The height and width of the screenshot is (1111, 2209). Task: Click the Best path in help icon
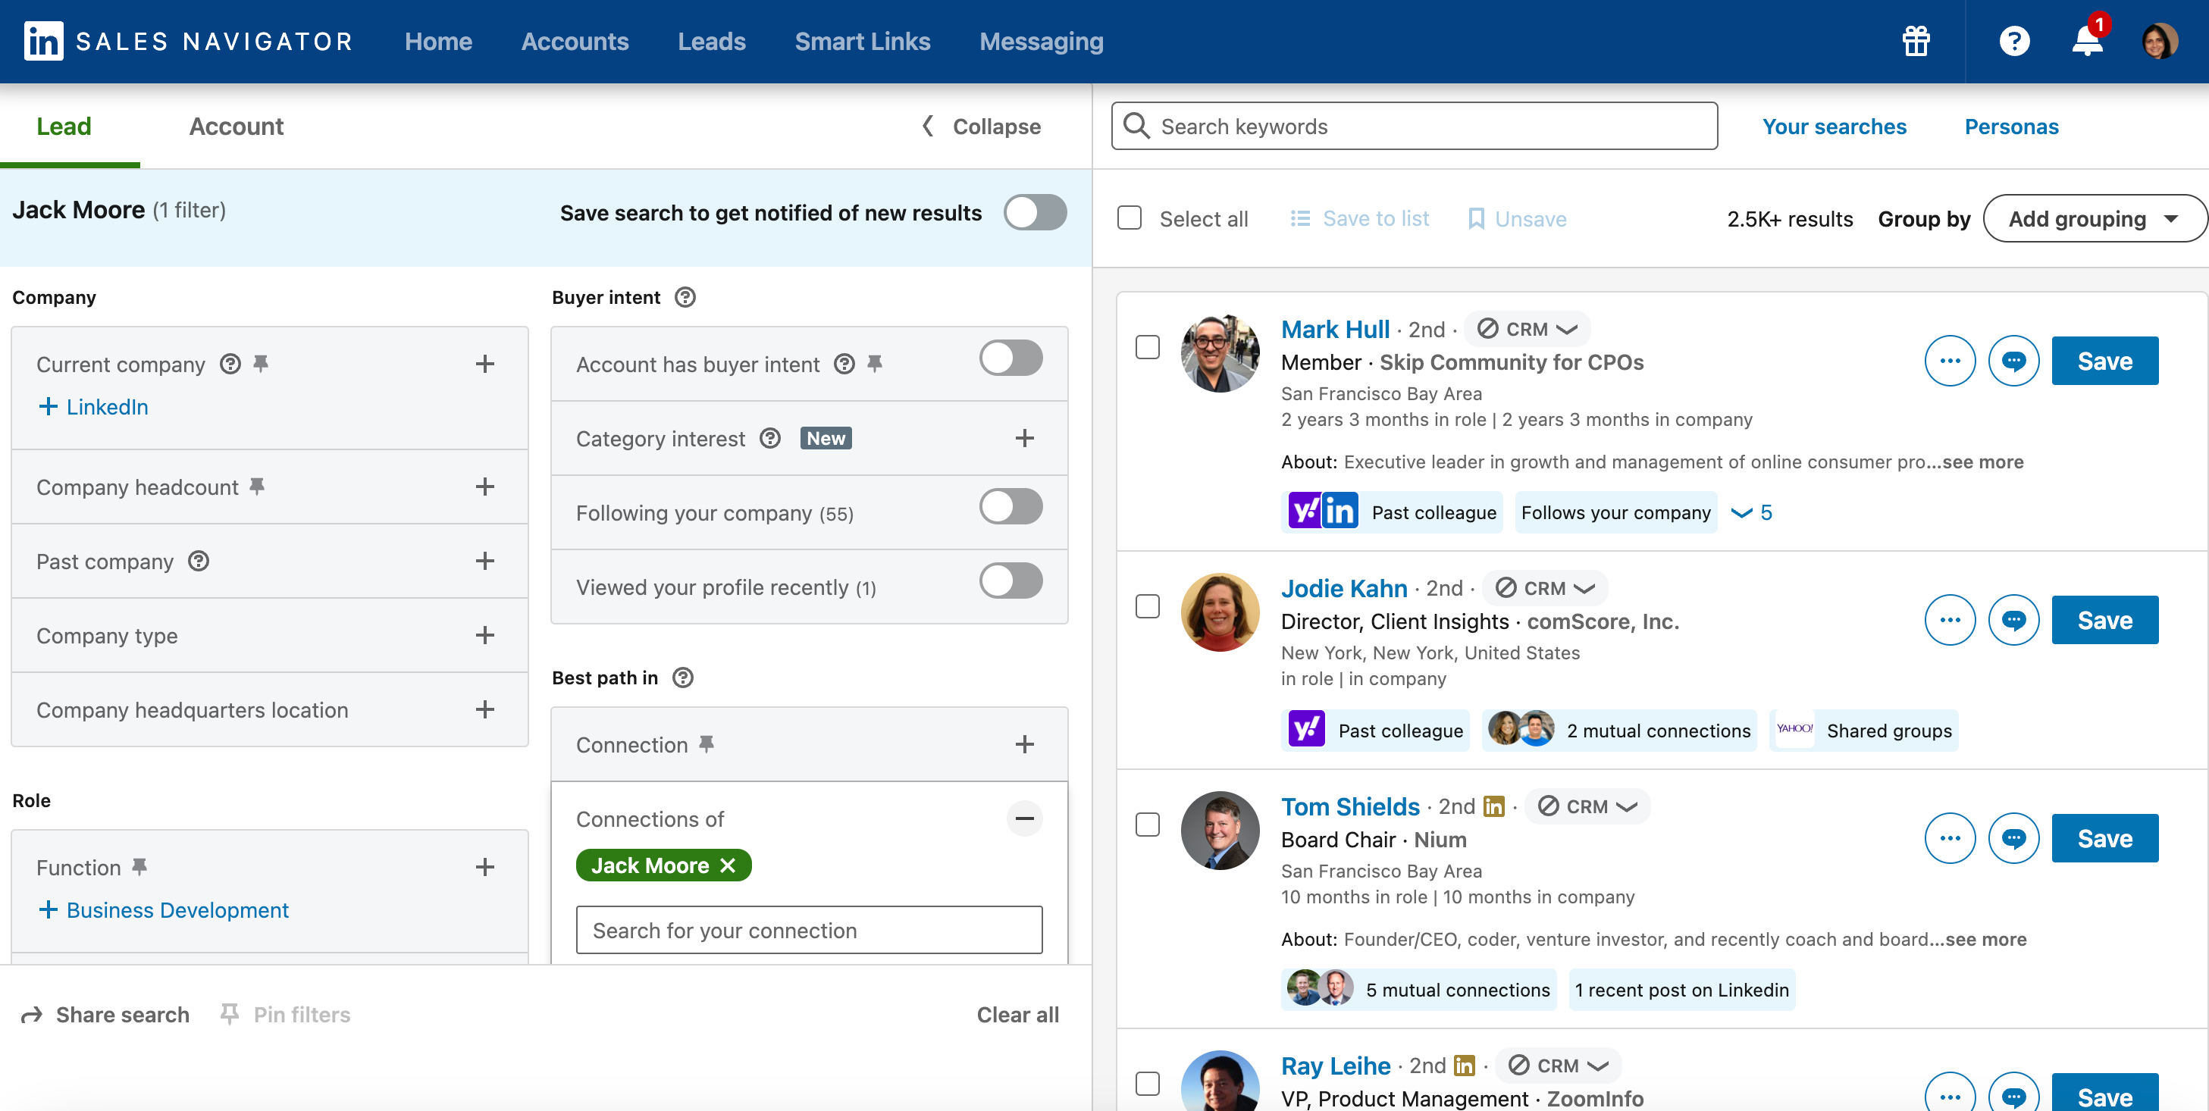pyautogui.click(x=684, y=678)
